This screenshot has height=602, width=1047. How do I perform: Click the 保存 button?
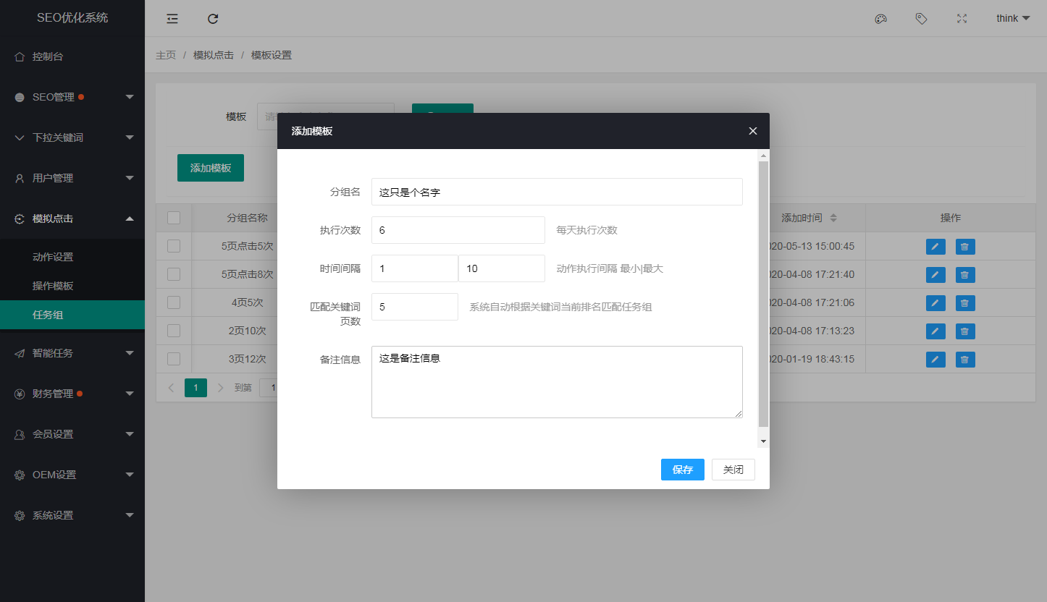(x=682, y=470)
